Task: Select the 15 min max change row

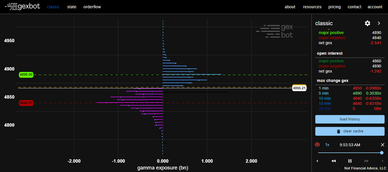Action: 350,104
